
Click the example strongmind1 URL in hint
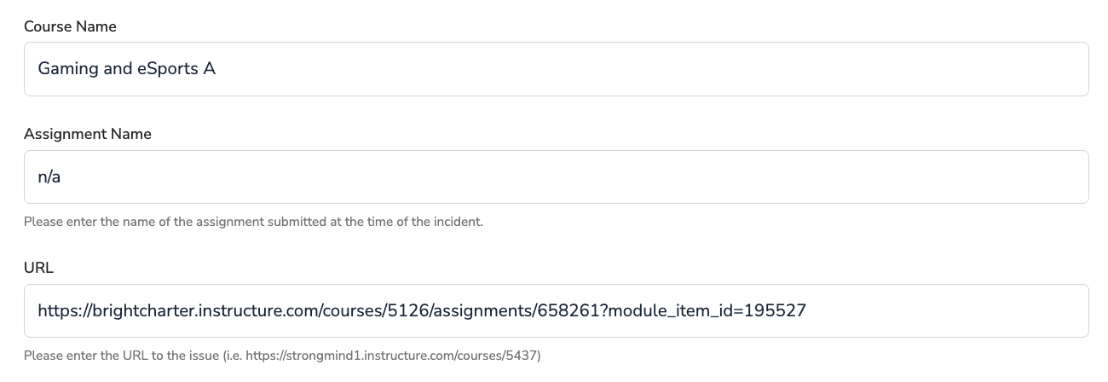(390, 356)
